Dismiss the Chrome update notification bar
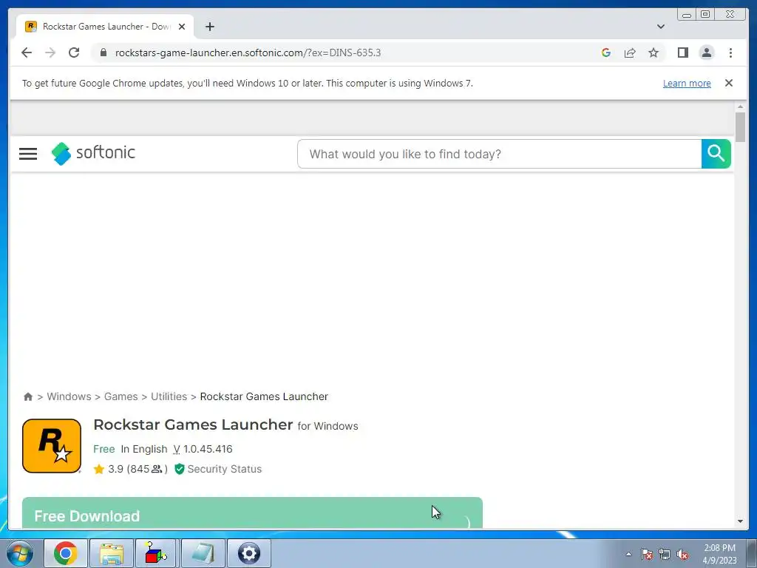757x568 pixels. (728, 83)
